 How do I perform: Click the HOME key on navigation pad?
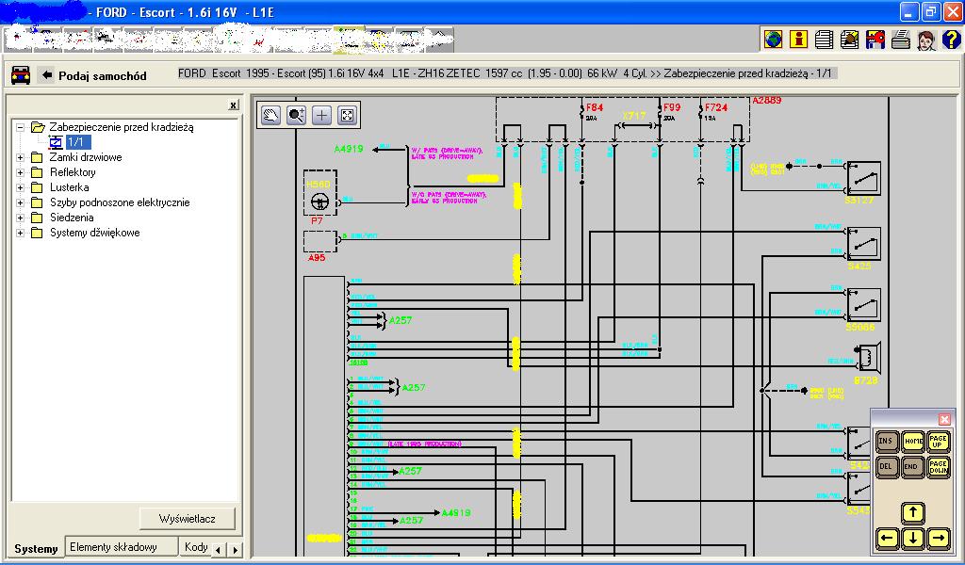point(912,441)
